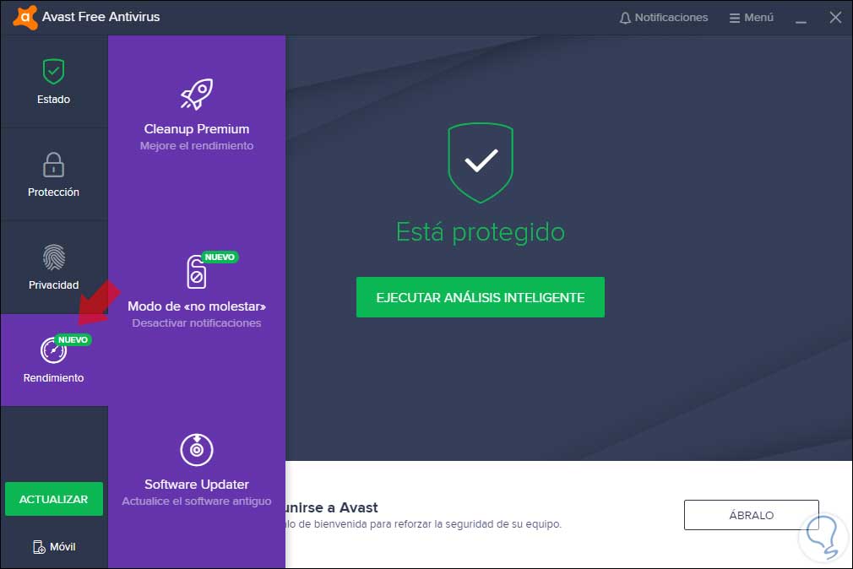Click the Software Updater label text
This screenshot has height=569, width=853.
[197, 484]
